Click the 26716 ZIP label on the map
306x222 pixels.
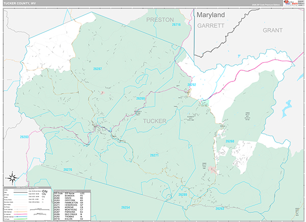tap(176, 24)
